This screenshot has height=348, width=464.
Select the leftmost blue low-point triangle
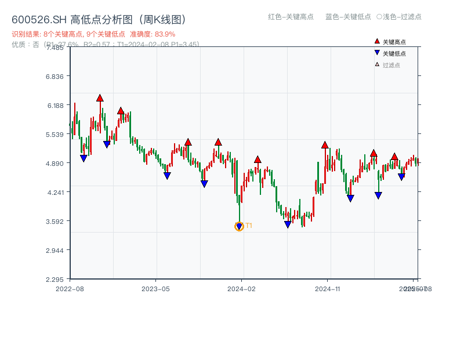84,158
